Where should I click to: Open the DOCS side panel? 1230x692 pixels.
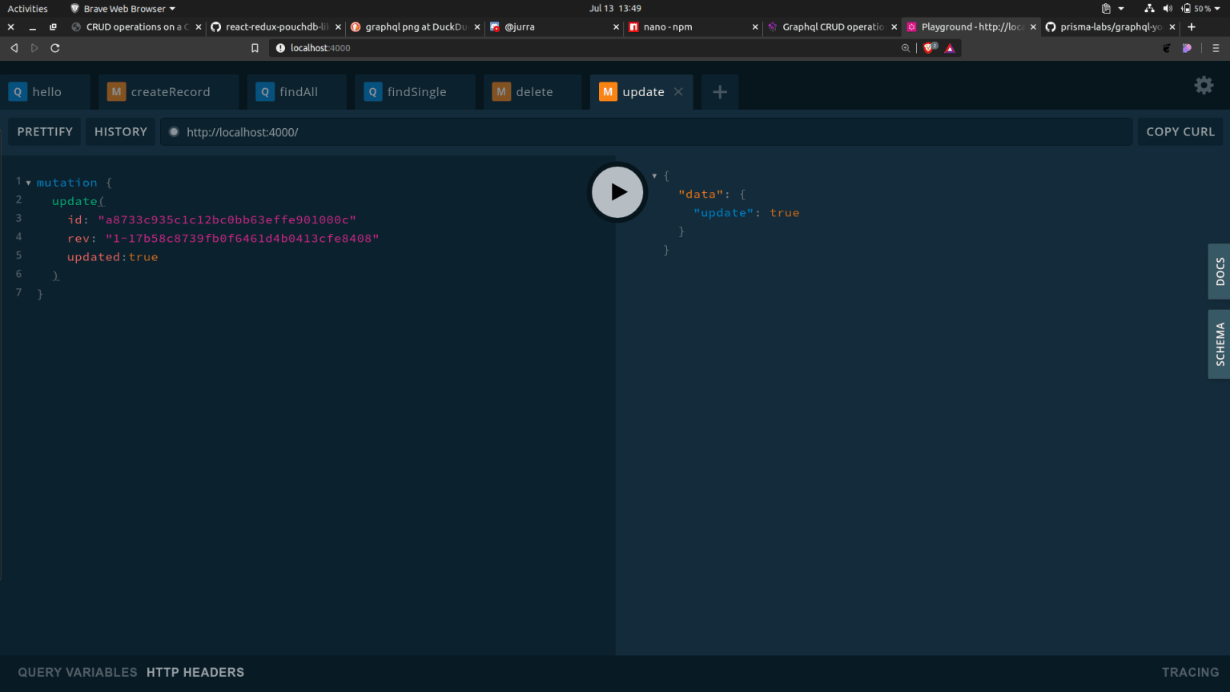(x=1219, y=272)
